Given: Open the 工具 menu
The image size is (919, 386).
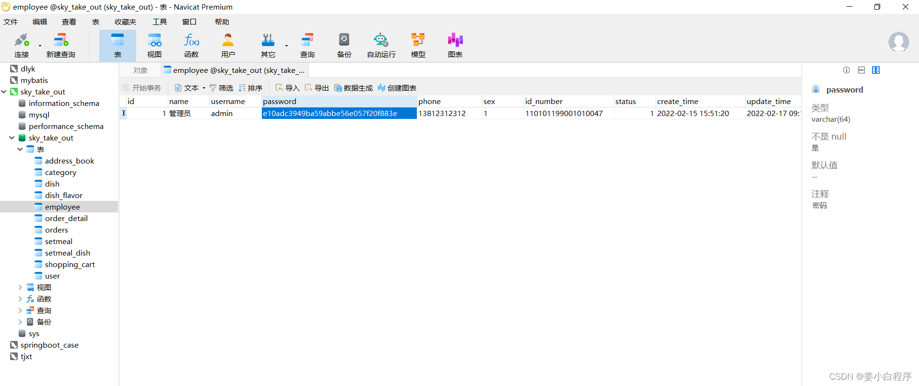Looking at the screenshot, I should 160,22.
